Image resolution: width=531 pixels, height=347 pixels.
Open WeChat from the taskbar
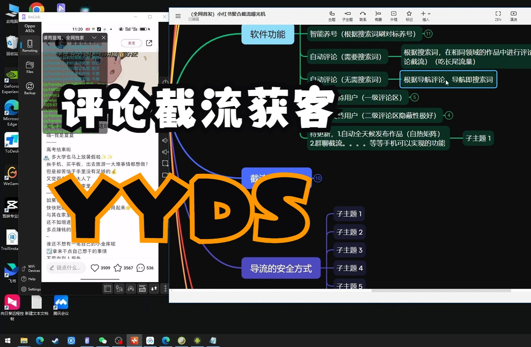103,341
